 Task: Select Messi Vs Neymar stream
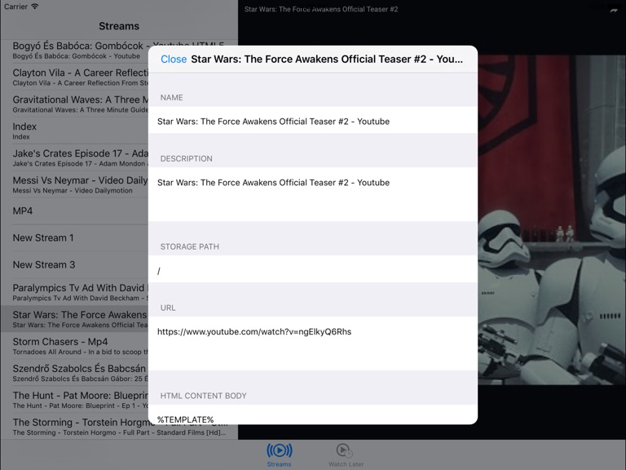click(x=74, y=184)
